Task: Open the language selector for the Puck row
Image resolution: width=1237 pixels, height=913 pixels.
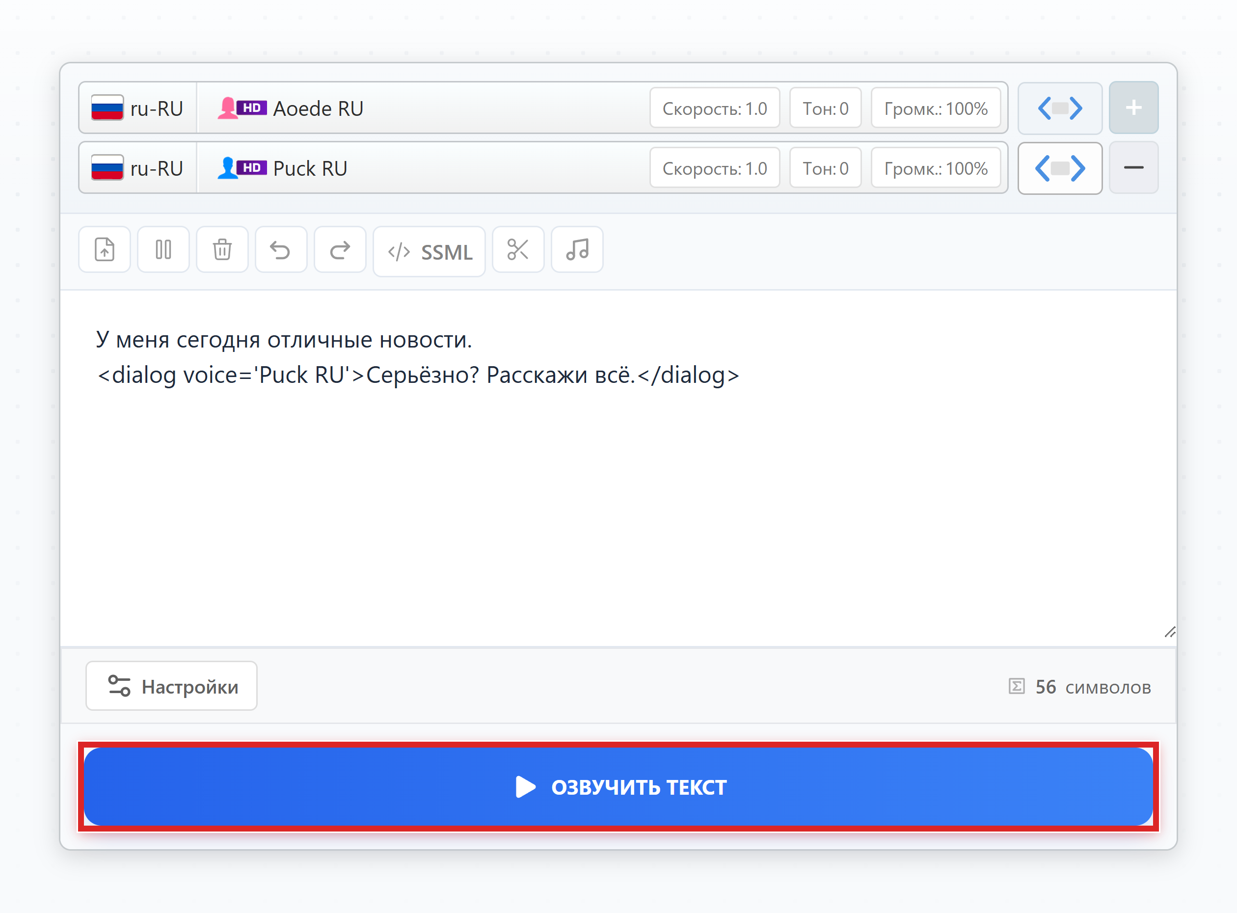Action: click(x=137, y=168)
